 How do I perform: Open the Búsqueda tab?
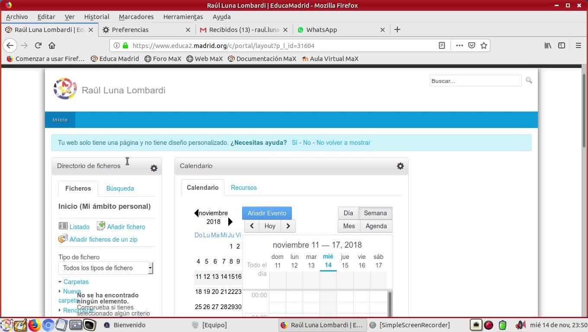[x=120, y=188]
